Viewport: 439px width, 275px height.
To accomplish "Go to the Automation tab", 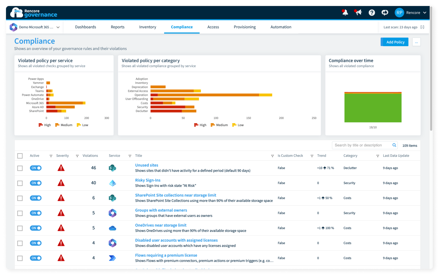I will tap(281, 27).
